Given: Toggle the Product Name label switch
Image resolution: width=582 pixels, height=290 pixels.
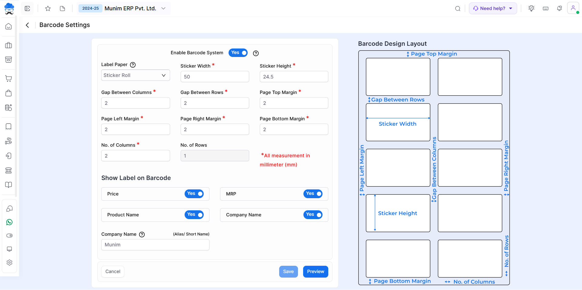Looking at the screenshot, I should pos(194,215).
